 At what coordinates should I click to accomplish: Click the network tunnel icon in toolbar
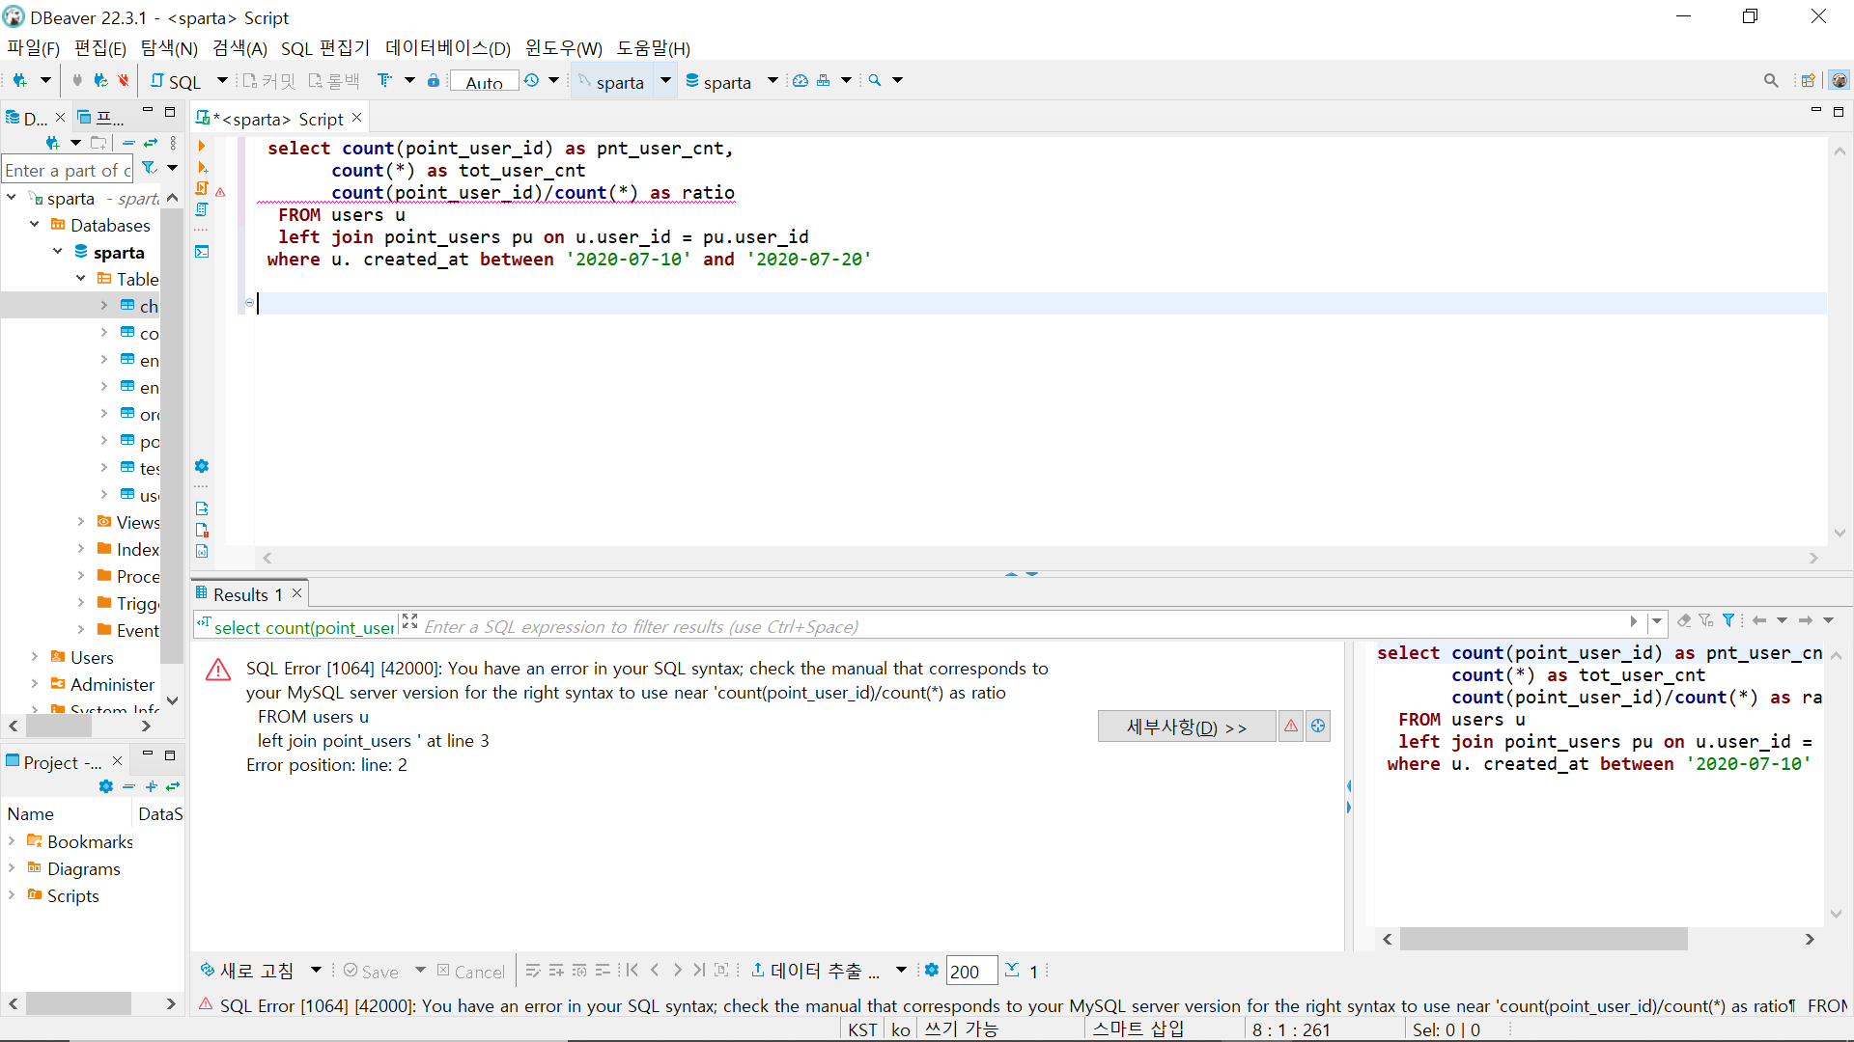pos(823,81)
